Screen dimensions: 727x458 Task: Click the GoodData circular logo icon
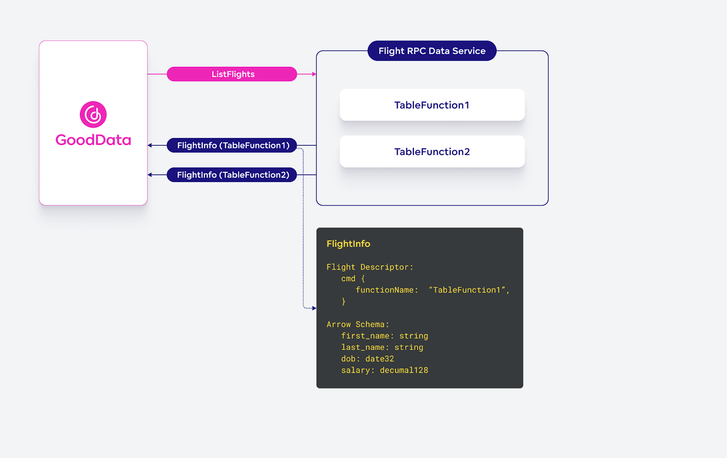click(x=93, y=114)
